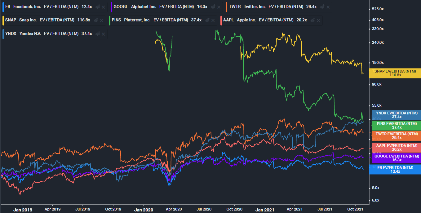Click the Yandex N.V. company name
This screenshot has width=421, height=213.
[x=30, y=33]
